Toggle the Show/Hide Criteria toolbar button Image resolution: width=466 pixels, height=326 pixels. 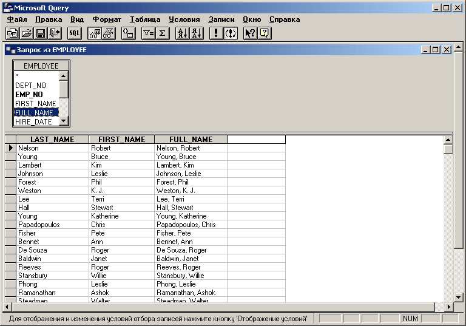pyautogui.click(x=109, y=33)
